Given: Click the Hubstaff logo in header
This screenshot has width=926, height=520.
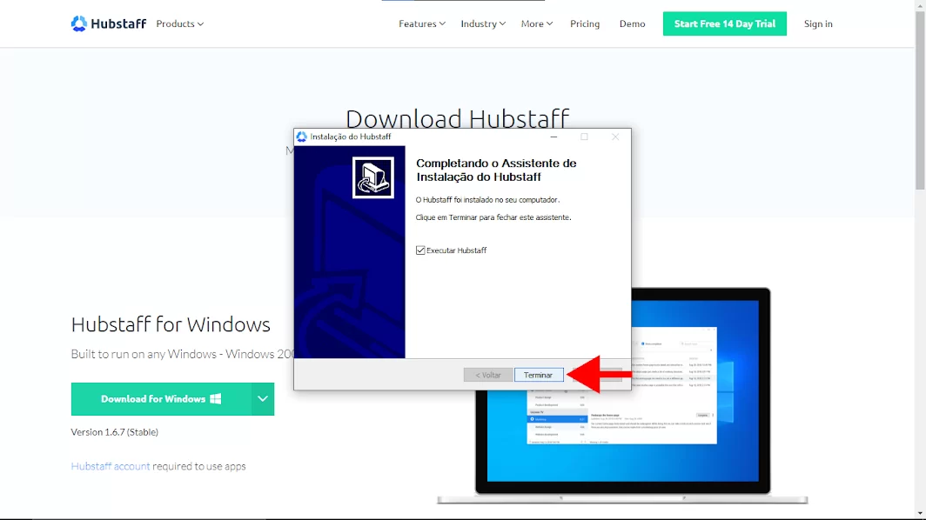Looking at the screenshot, I should pos(109,23).
